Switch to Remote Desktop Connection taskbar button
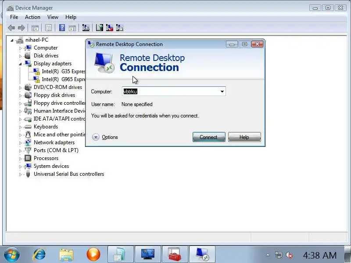351x263 pixels. 202,255
